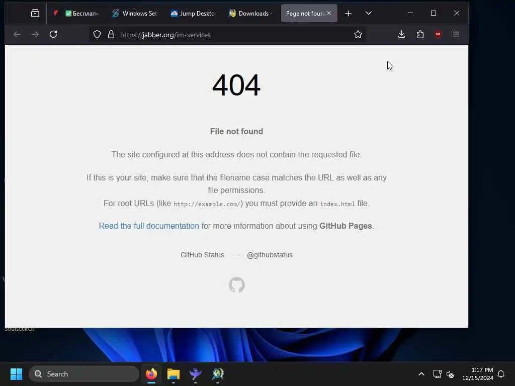Go back to previous page

(17, 34)
